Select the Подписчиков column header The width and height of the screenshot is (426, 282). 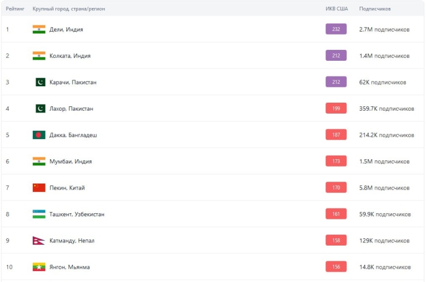coord(375,9)
